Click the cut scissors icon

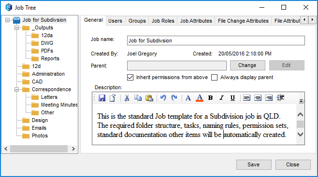[127, 98]
